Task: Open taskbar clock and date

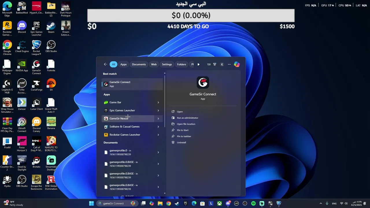Action: tap(356, 203)
